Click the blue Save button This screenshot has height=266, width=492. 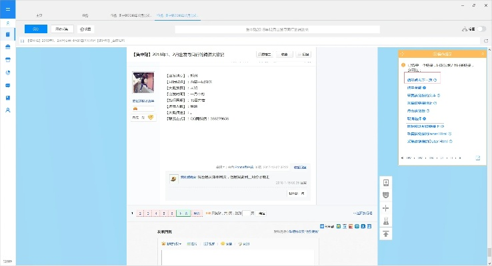[x=36, y=29]
